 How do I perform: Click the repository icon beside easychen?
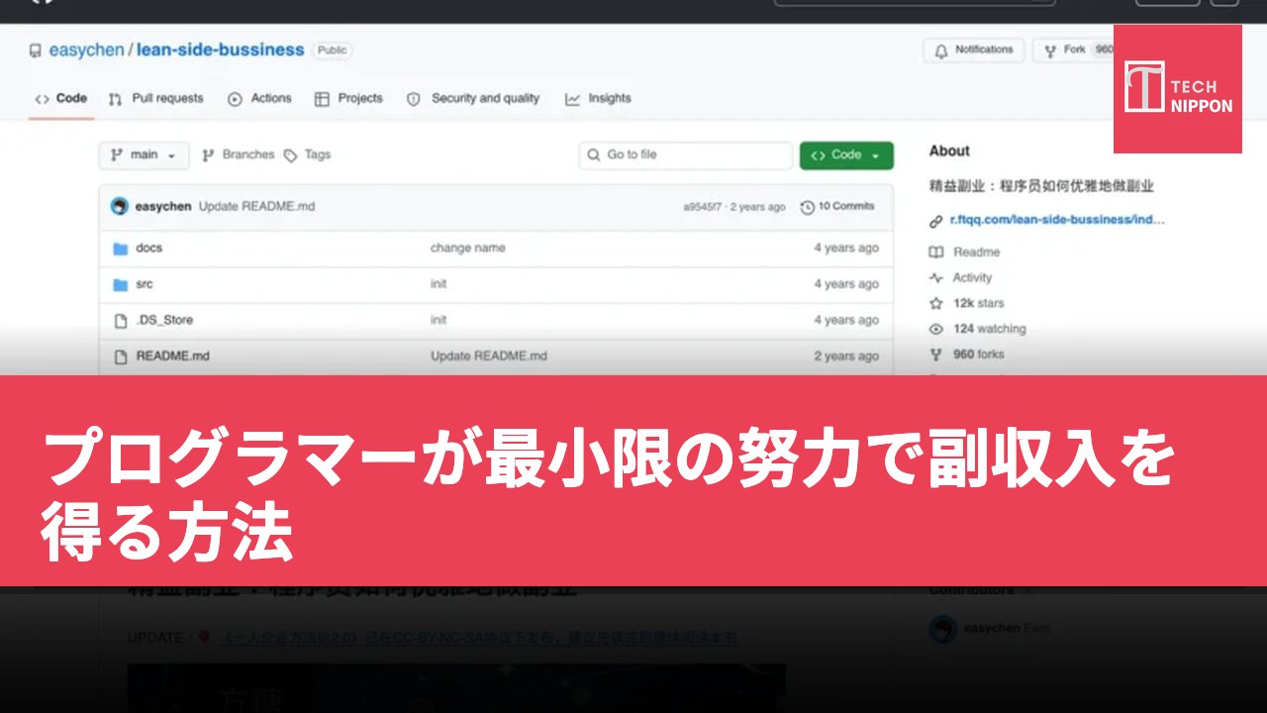point(36,51)
